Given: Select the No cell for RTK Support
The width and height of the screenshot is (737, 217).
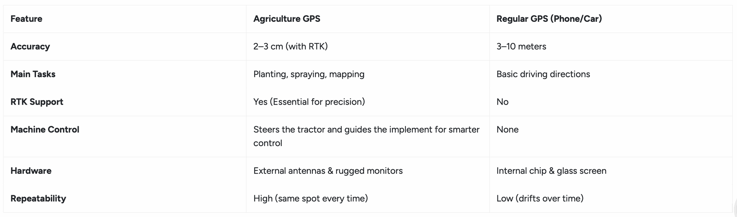Looking at the screenshot, I should [x=502, y=102].
